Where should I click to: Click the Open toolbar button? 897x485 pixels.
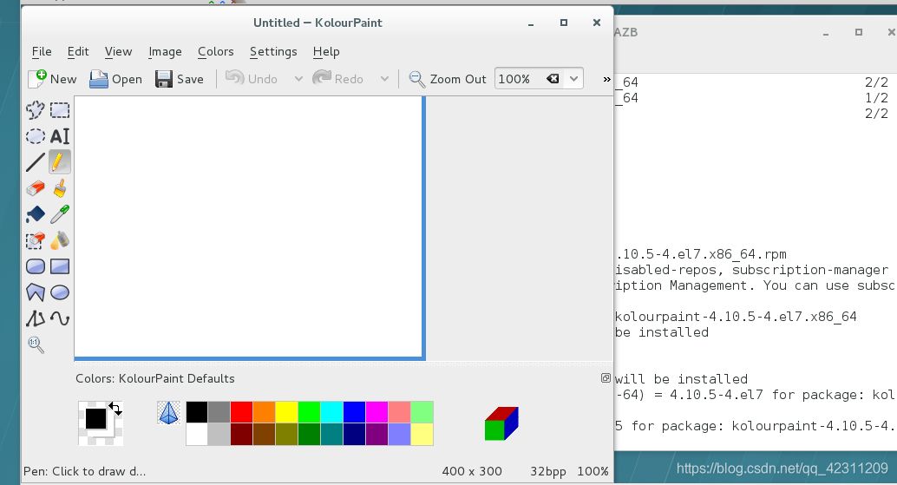[115, 79]
